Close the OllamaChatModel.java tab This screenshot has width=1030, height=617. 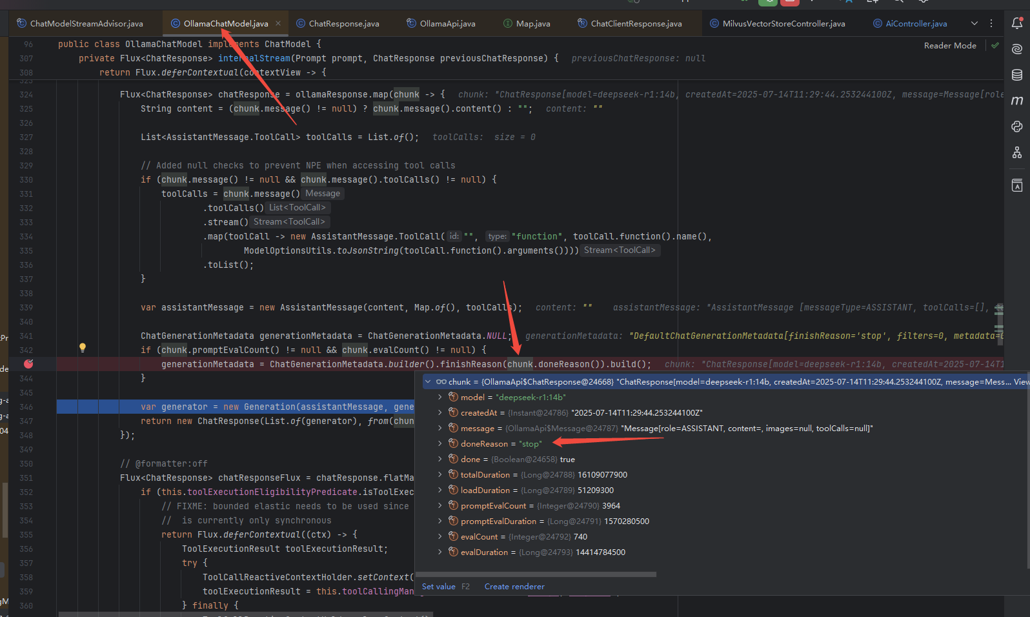[278, 23]
